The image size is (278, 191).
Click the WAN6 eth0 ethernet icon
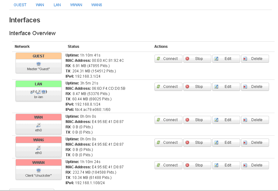[x=38, y=148]
